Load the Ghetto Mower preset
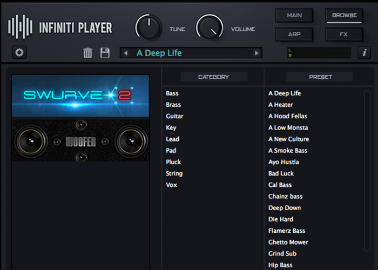 288,242
